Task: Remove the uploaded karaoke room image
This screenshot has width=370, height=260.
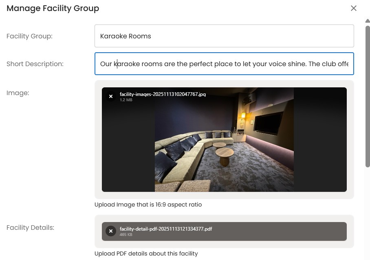Action: click(110, 96)
